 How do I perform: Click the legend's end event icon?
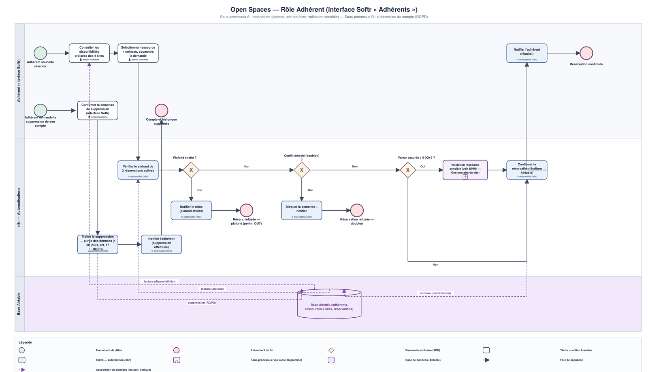[x=176, y=350]
